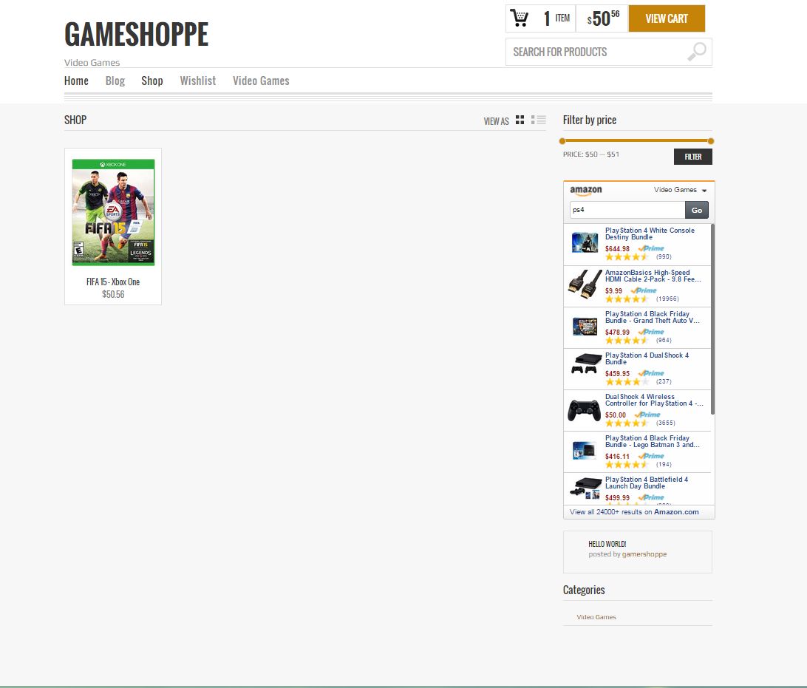807x688 pixels.
Task: Click the (3655) review count
Action: [x=665, y=423]
